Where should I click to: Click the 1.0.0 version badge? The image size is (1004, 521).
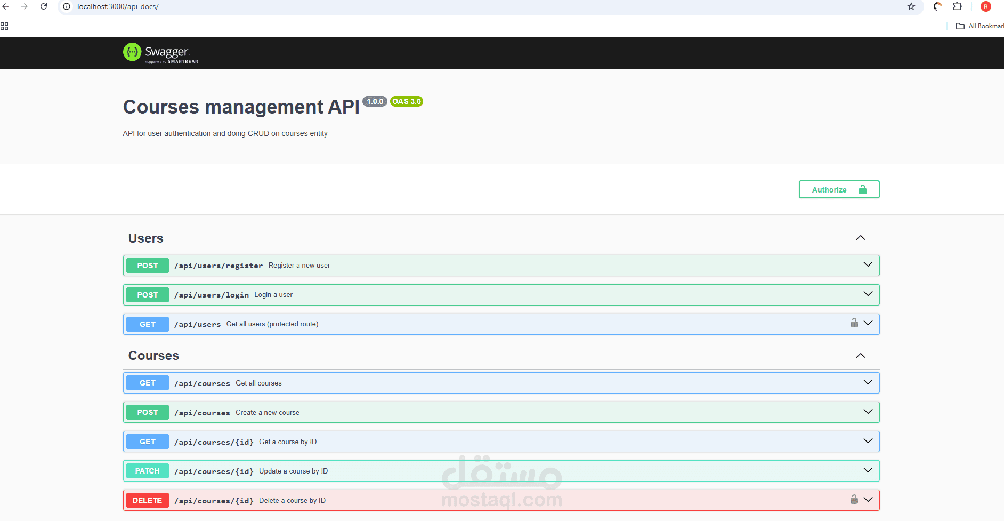tap(375, 101)
